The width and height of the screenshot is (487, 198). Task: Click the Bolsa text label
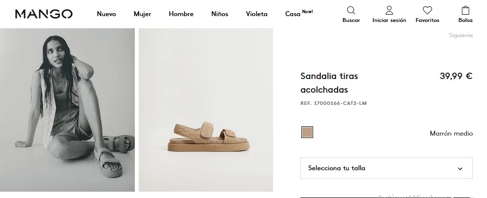(x=465, y=20)
